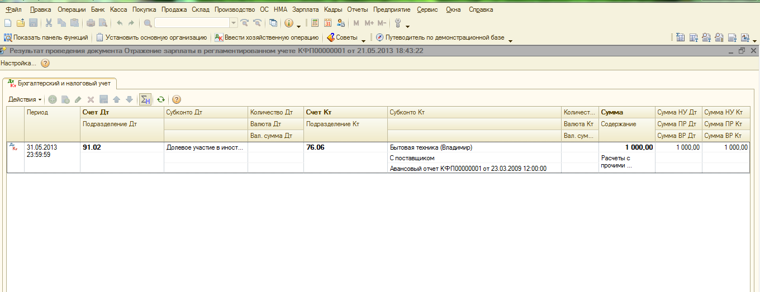Image resolution: width=760 pixels, height=292 pixels.
Task: Click the Copy icon in the top toolbar
Action: coord(61,23)
